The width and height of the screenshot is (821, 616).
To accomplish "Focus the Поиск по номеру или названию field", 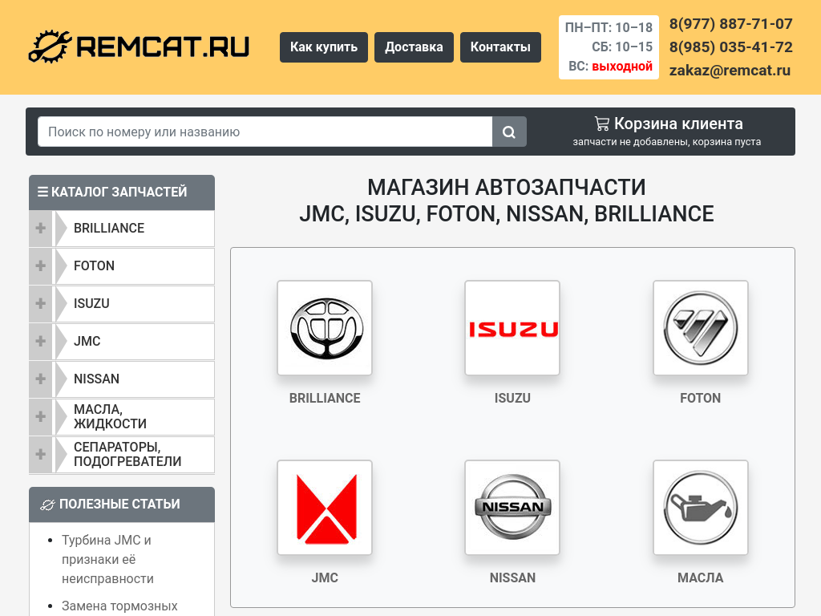I will pos(265,132).
